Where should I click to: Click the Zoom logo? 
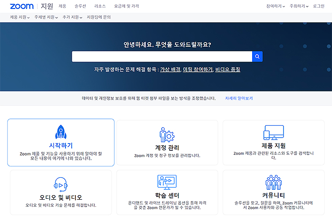coord(22,6)
